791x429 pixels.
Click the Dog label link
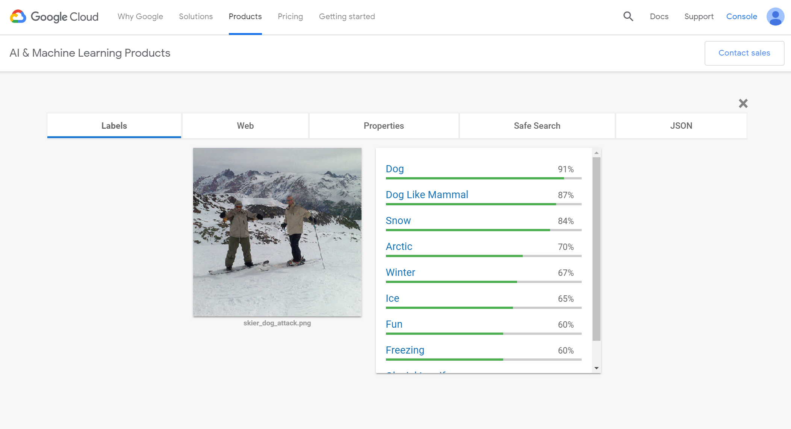pyautogui.click(x=395, y=169)
